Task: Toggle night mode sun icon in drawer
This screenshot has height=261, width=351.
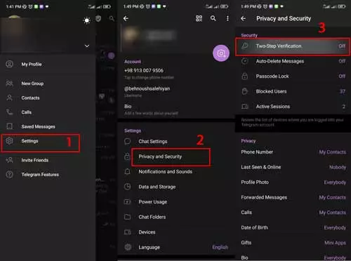Action: (87, 20)
